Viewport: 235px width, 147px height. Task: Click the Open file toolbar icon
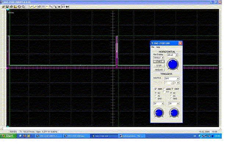3,7
